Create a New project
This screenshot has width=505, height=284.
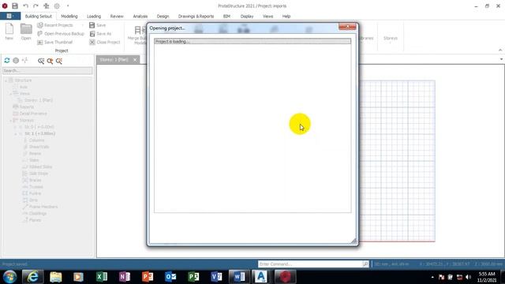(x=9, y=32)
